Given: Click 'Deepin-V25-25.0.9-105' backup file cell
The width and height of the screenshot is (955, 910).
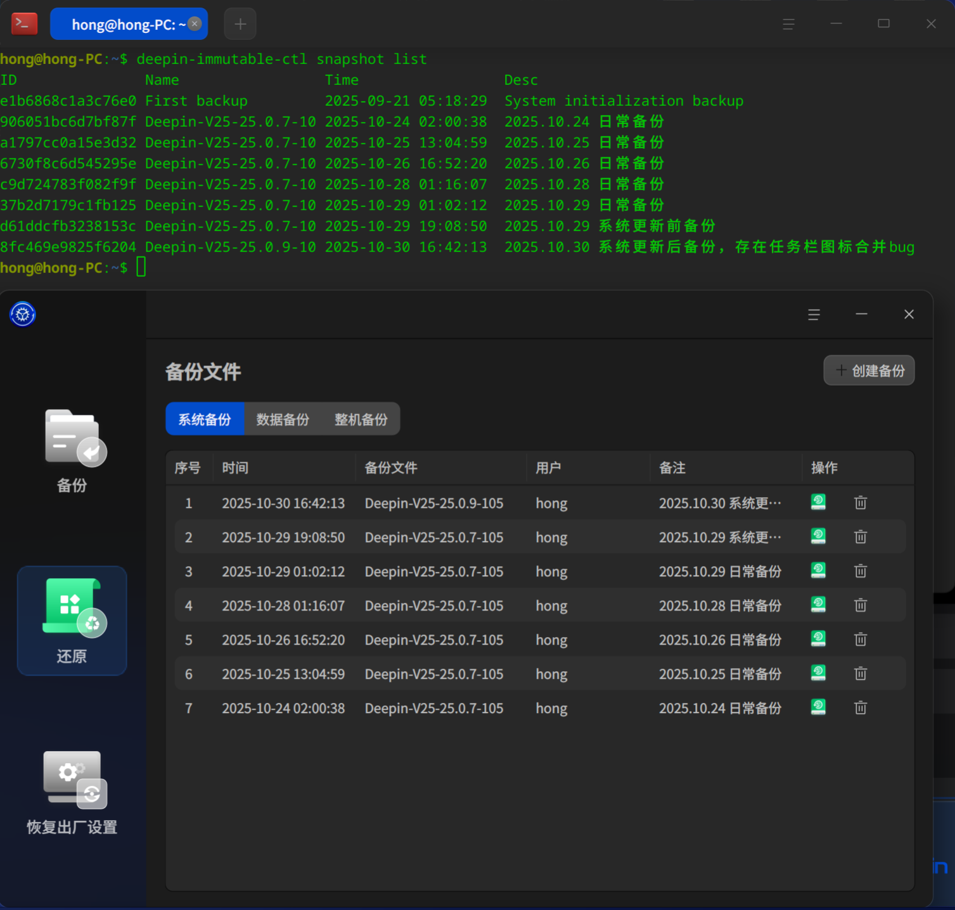Looking at the screenshot, I should point(434,503).
